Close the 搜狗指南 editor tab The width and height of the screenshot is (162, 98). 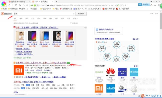[x=29, y=2]
